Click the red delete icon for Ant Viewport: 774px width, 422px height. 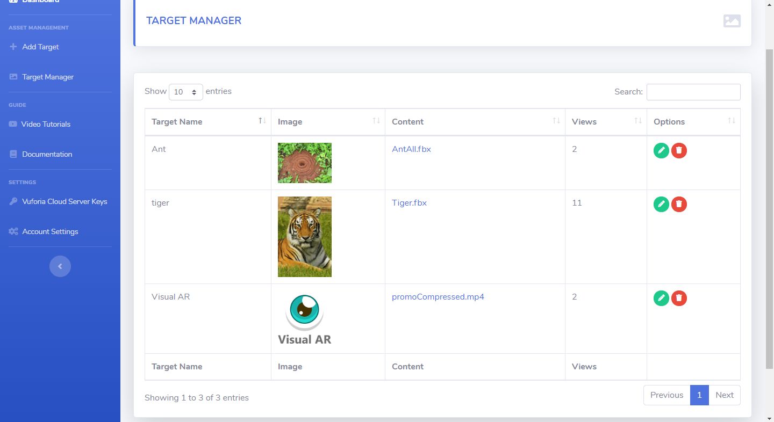(x=679, y=150)
